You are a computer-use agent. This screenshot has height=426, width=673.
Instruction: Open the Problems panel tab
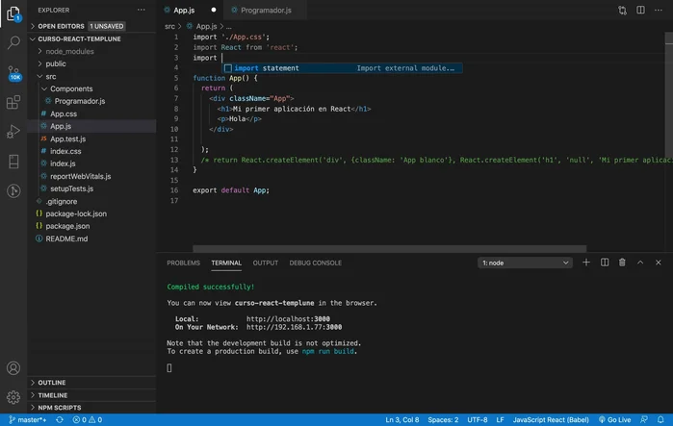(183, 263)
